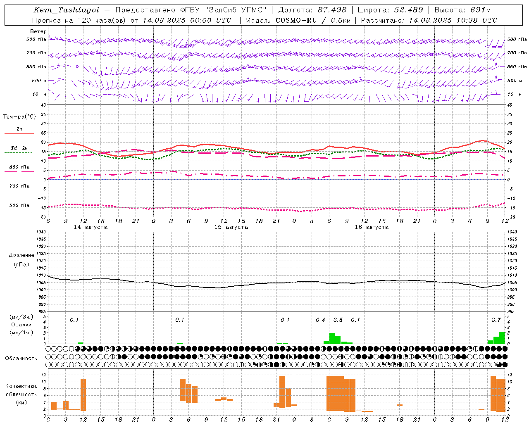Click the 2м temperature legend entry

click(19, 129)
